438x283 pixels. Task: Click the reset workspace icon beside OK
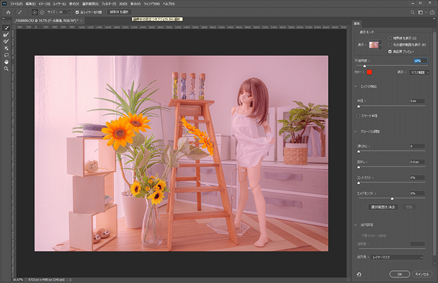coord(359,274)
